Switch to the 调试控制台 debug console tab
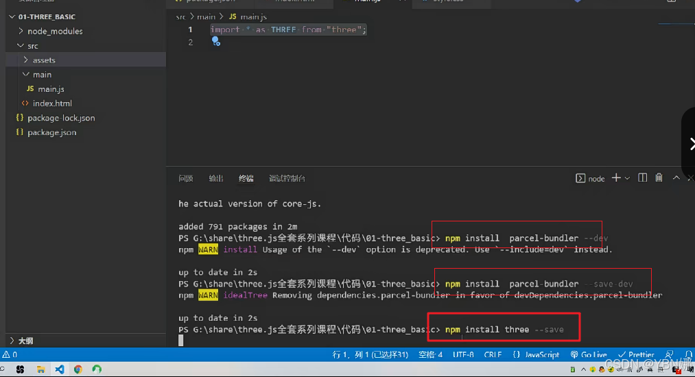 pos(287,178)
